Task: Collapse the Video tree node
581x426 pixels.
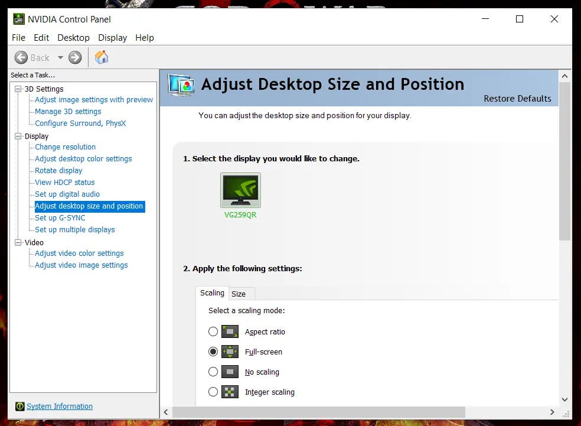Action: (x=18, y=242)
